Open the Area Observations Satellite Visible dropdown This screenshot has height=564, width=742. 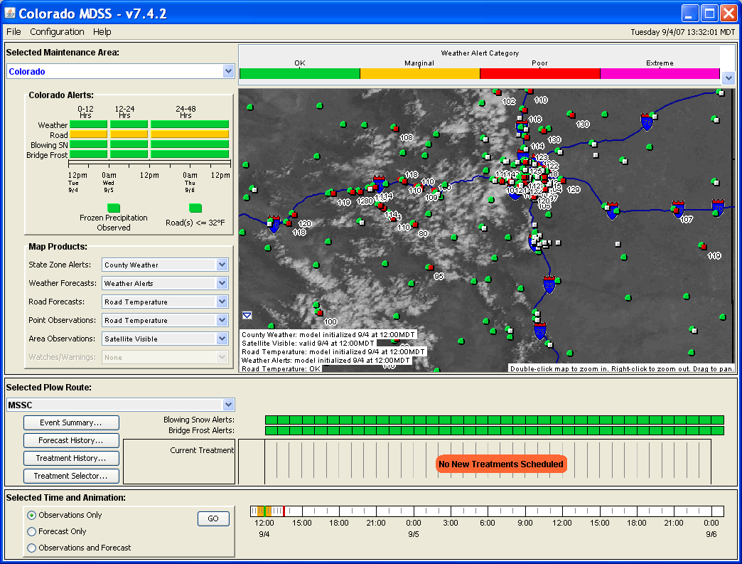(222, 339)
